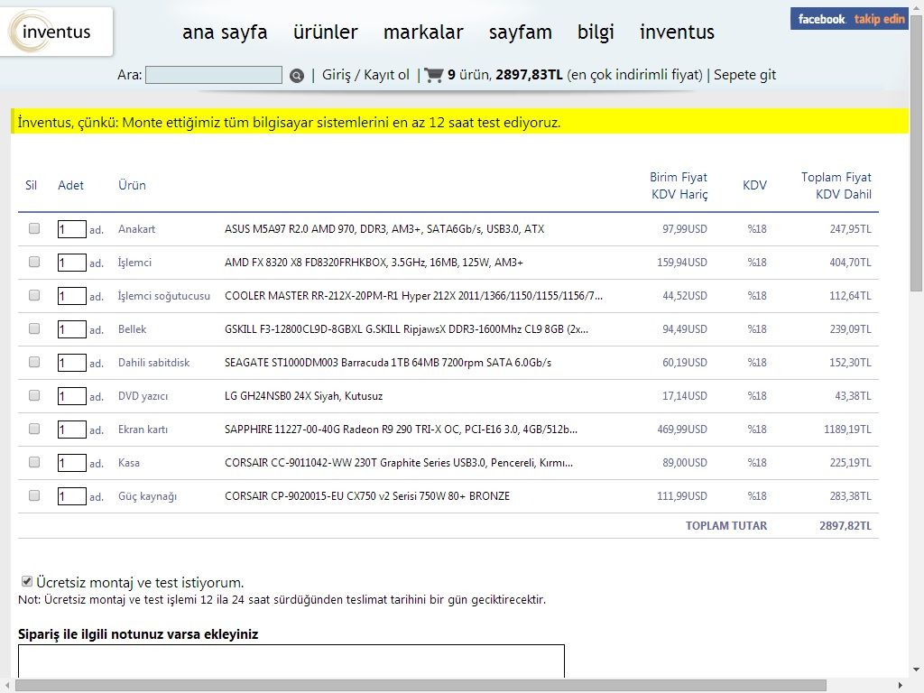Viewport: 924px width, 693px height.
Task: Open the sayfam menu
Action: 521,32
